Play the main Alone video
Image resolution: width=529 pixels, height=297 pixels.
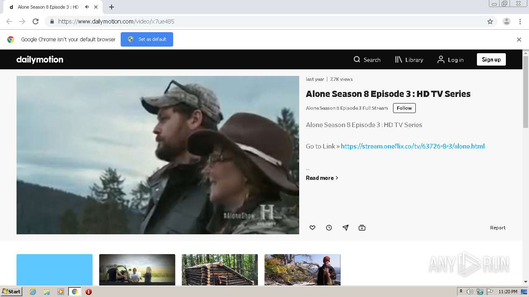tap(158, 155)
